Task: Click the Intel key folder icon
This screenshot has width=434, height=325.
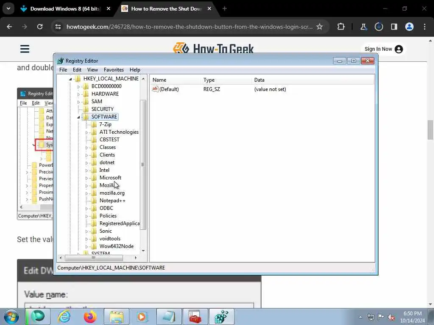Action: [x=94, y=170]
